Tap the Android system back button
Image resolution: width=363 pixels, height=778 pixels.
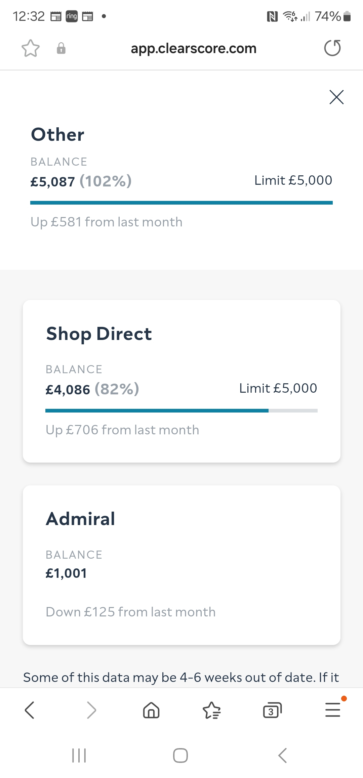pyautogui.click(x=283, y=755)
